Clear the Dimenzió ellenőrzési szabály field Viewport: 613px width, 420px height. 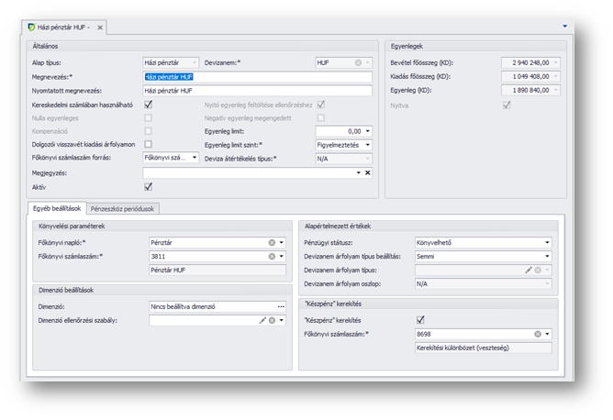pos(272,320)
